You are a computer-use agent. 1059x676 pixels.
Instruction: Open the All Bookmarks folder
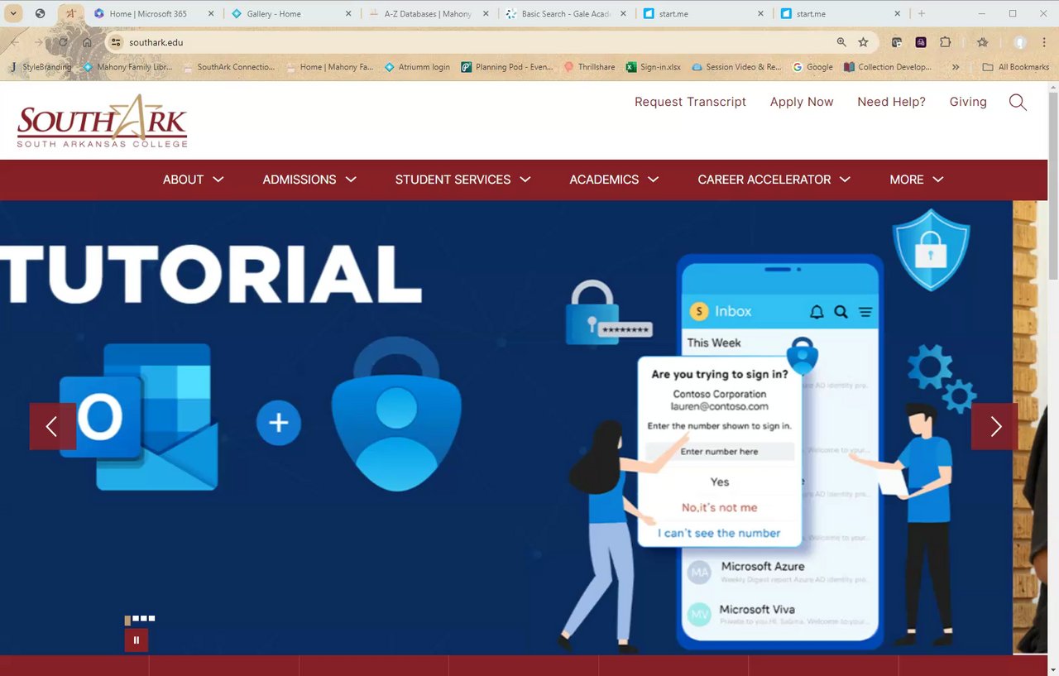coord(1015,67)
